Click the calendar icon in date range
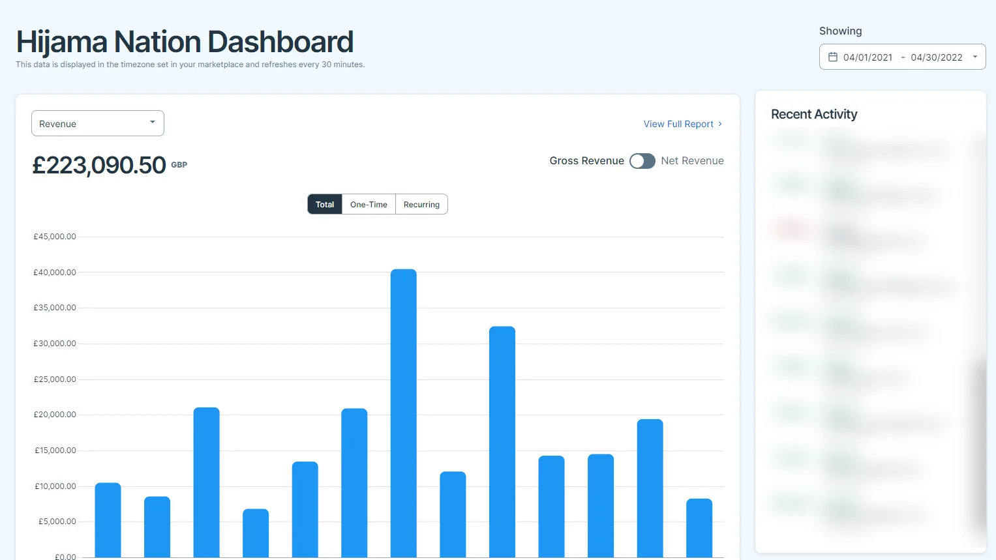The width and height of the screenshot is (996, 560). pyautogui.click(x=833, y=57)
